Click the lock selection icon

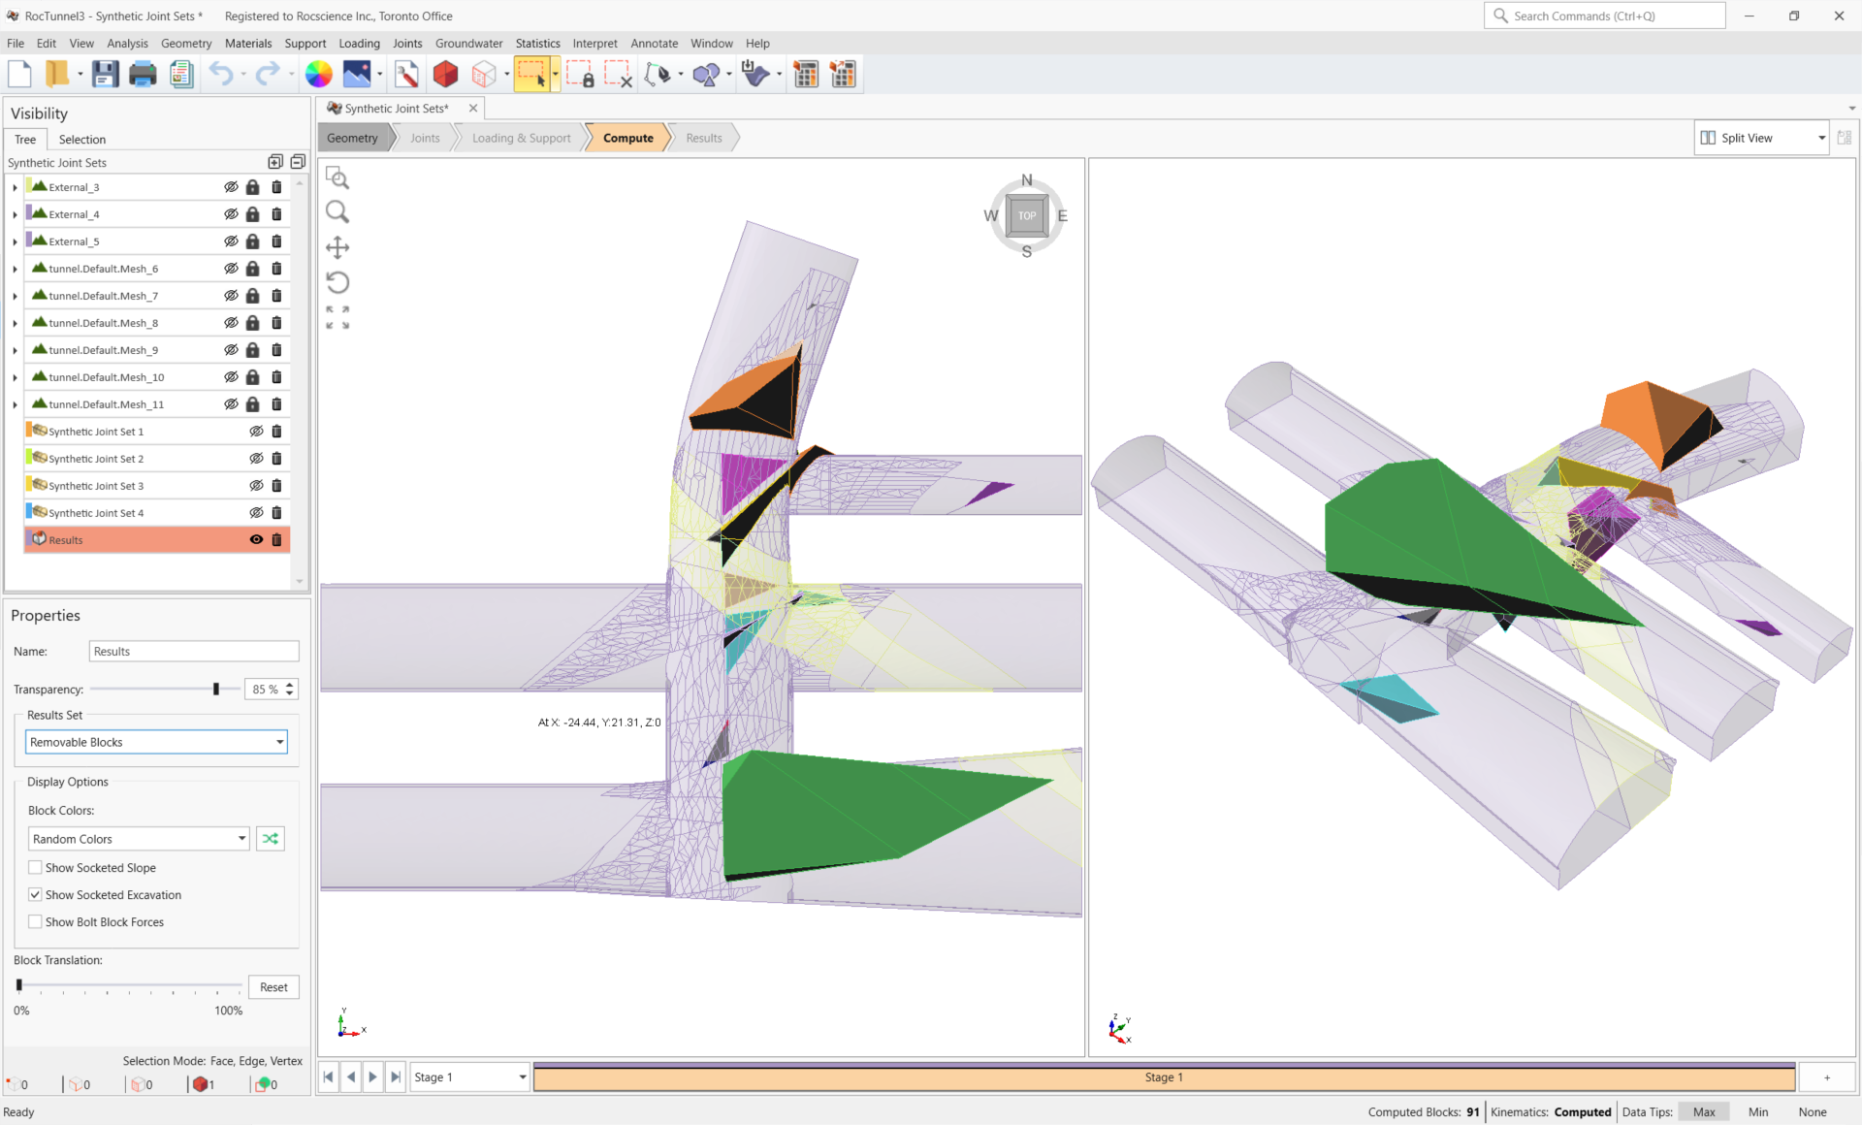pos(580,74)
